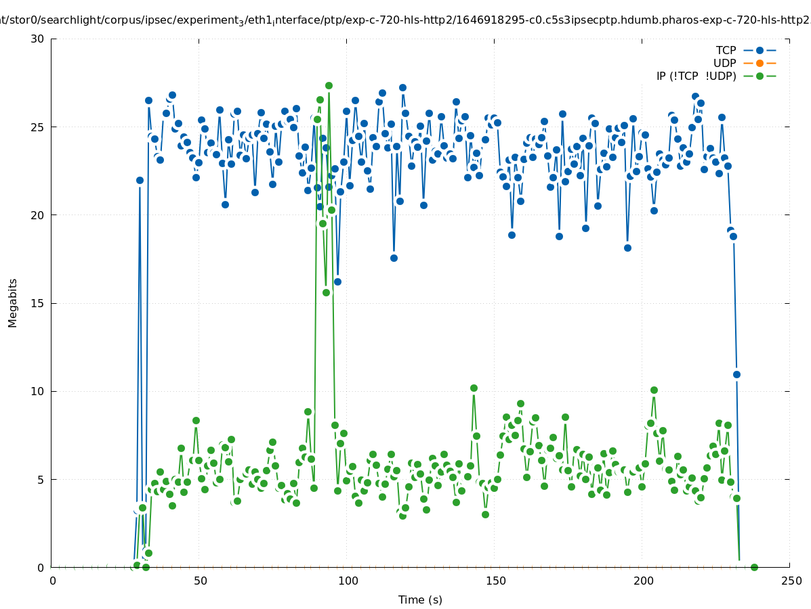Screen dimensions: 811x609
Task: Click the 15 tick on the Megabits axis
Action: [38, 303]
